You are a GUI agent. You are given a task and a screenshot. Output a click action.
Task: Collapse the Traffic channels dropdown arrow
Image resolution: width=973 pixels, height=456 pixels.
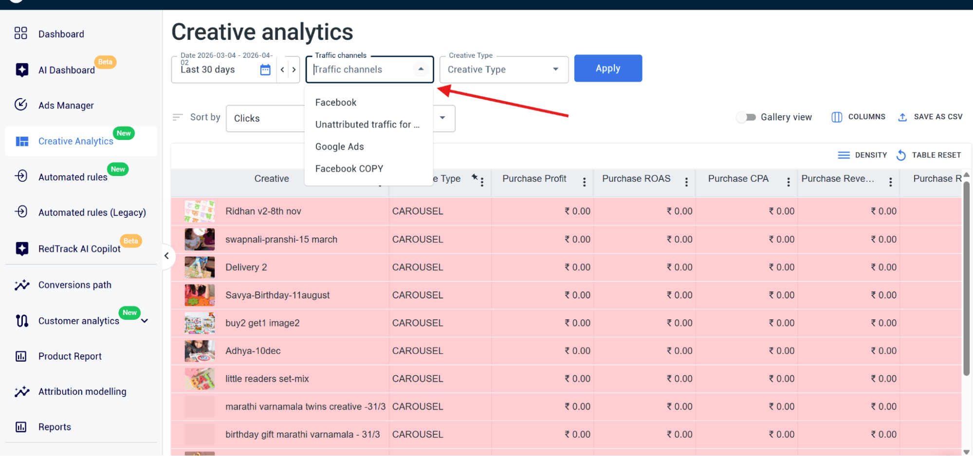tap(421, 69)
